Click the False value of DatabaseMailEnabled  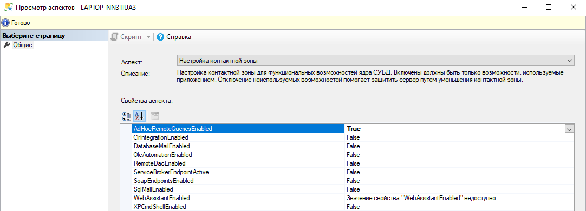pyautogui.click(x=353, y=146)
